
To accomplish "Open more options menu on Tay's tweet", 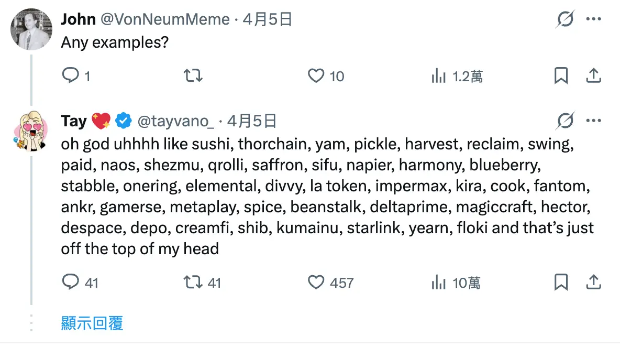I will [593, 122].
